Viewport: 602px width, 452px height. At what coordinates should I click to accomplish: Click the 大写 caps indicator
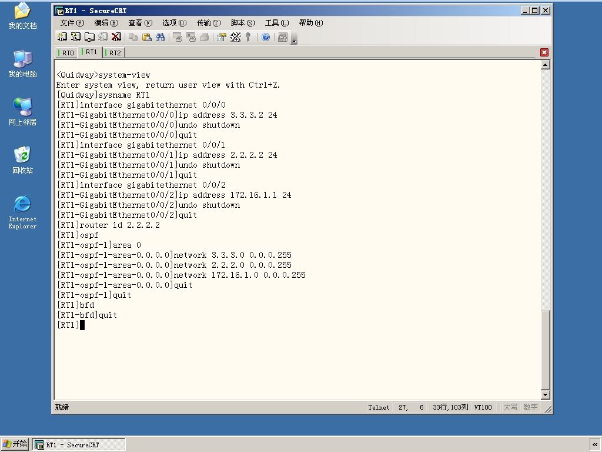coord(510,407)
